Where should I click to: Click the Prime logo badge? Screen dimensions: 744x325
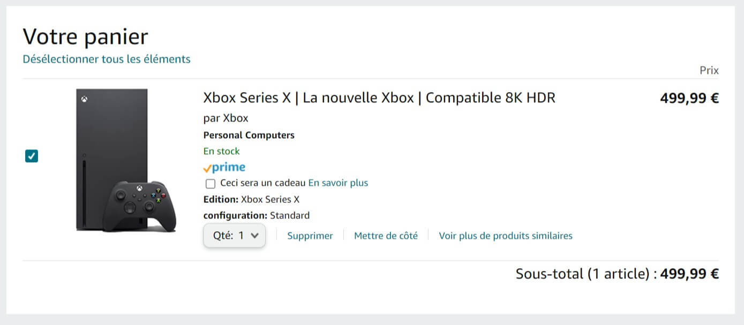224,168
